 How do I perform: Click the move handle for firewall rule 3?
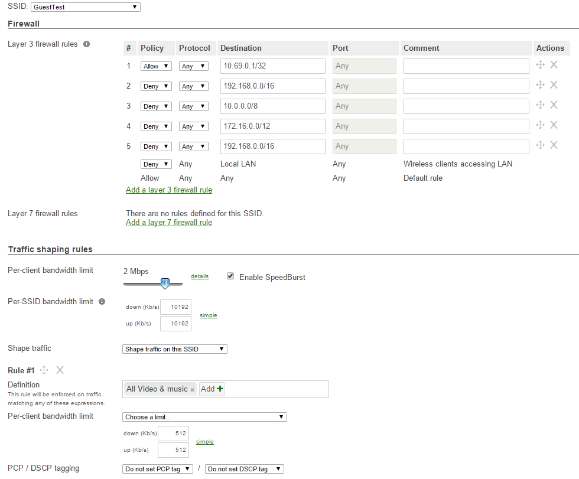click(x=540, y=105)
